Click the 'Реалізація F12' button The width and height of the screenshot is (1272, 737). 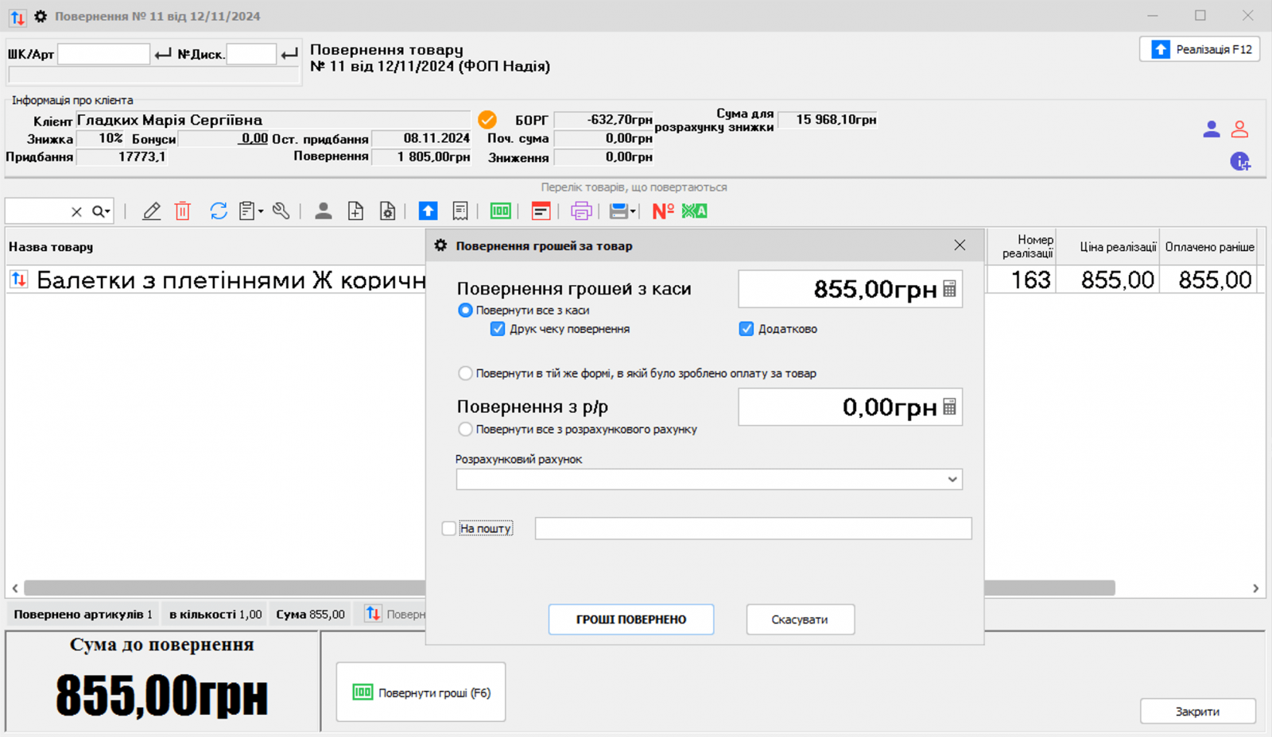pos(1200,49)
